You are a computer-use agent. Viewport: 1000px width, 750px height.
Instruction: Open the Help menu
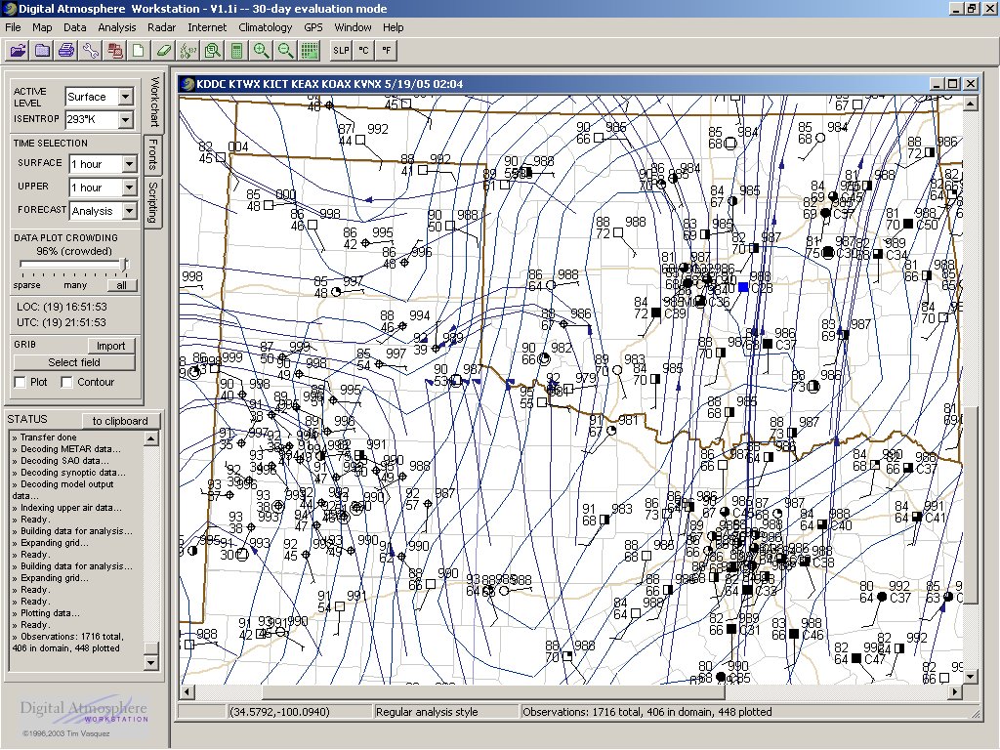click(x=393, y=27)
